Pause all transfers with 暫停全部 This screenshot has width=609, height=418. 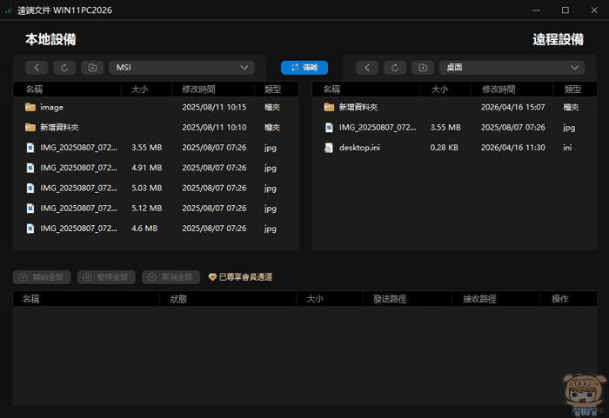[x=106, y=277]
